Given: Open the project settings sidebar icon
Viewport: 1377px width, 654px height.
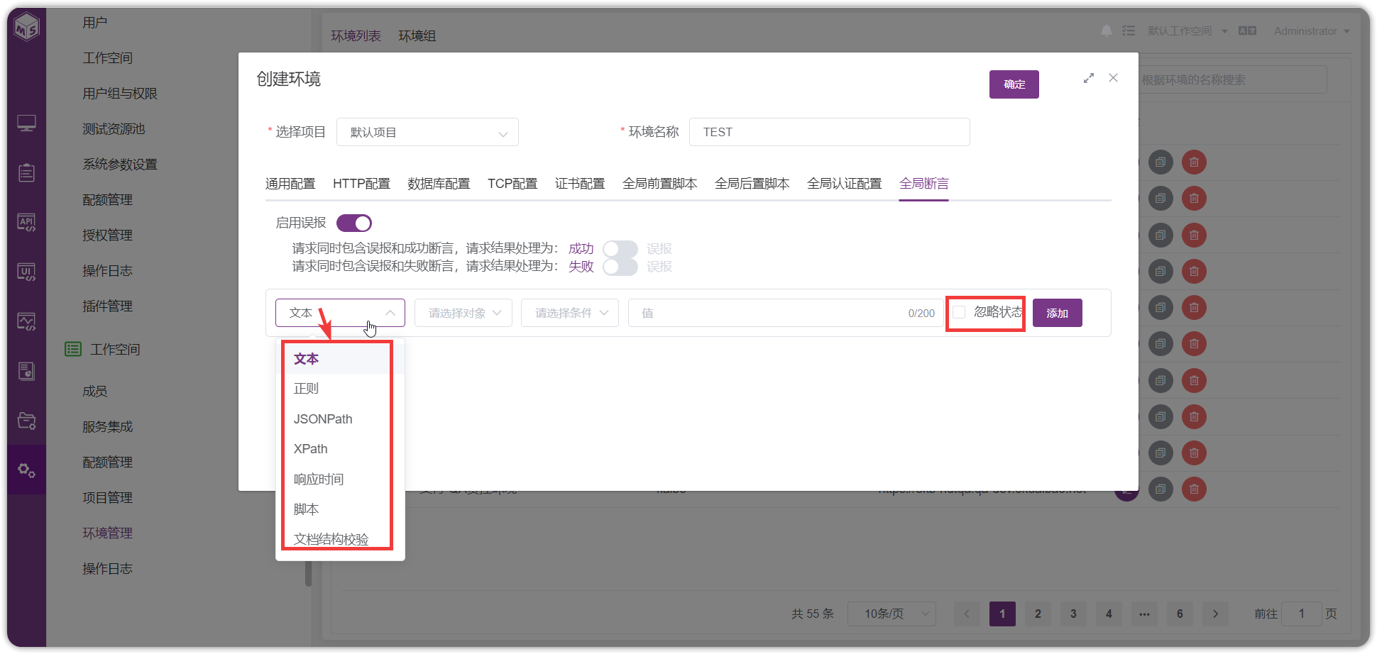Looking at the screenshot, I should [26, 421].
